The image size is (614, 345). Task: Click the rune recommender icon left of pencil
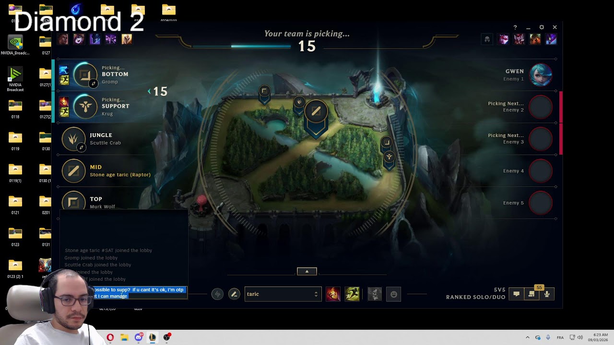coord(217,294)
